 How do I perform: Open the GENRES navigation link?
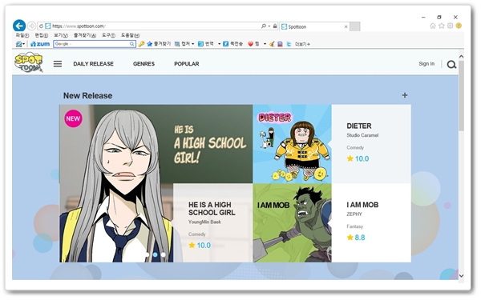tap(143, 64)
